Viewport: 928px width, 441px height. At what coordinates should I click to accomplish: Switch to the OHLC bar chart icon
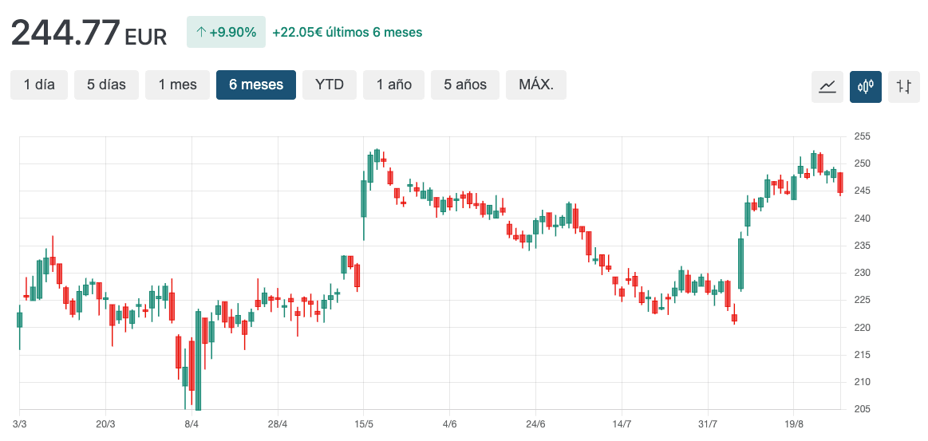903,86
